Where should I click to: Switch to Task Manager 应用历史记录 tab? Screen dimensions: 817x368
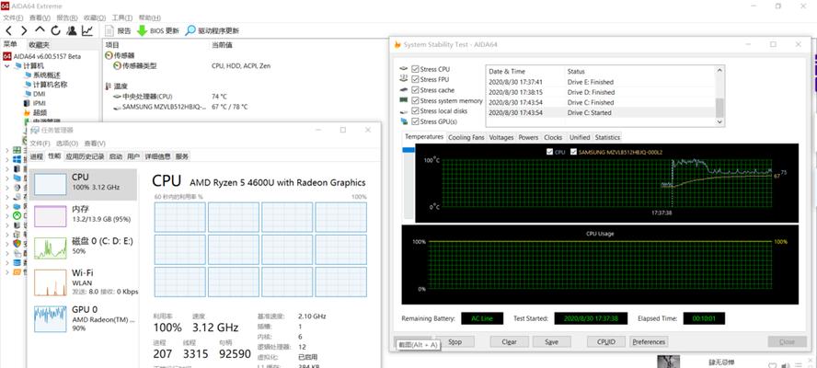(85, 156)
